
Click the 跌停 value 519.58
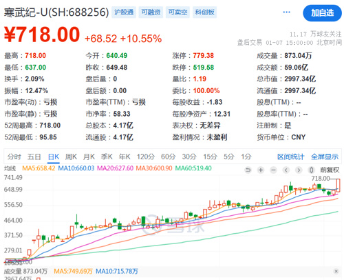point(204,68)
